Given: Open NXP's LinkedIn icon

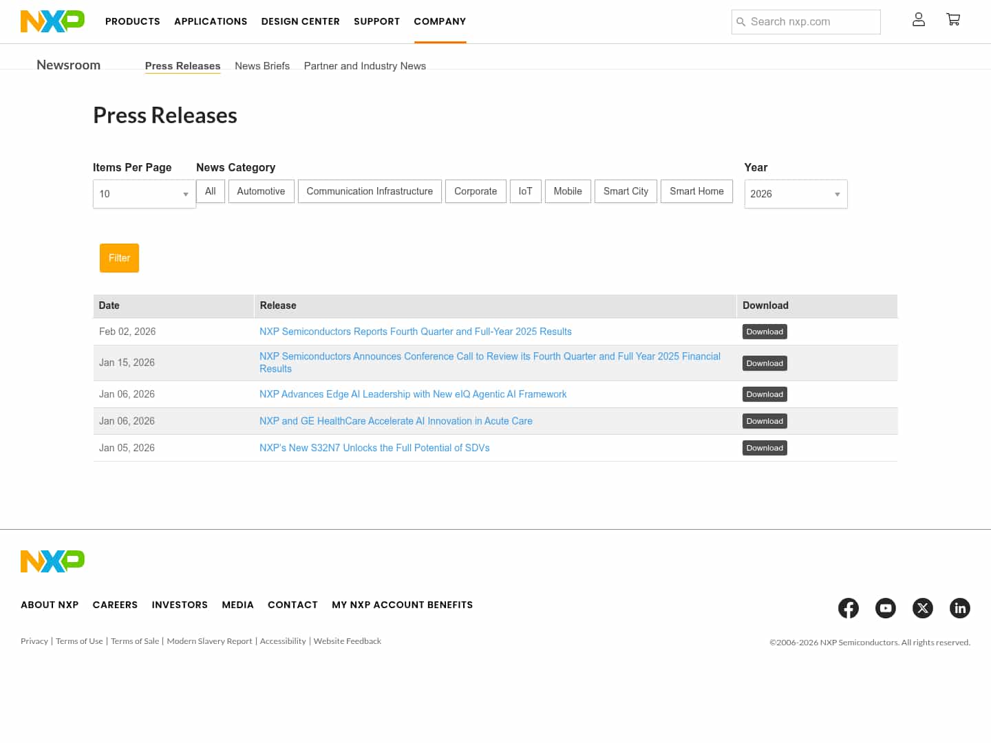Looking at the screenshot, I should click(960, 608).
